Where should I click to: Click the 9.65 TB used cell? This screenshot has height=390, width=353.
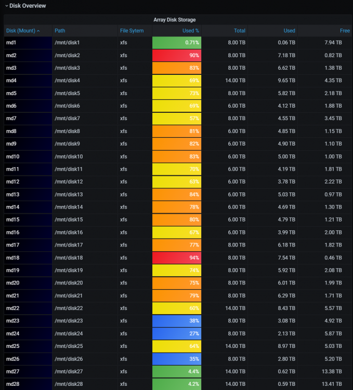coord(273,80)
